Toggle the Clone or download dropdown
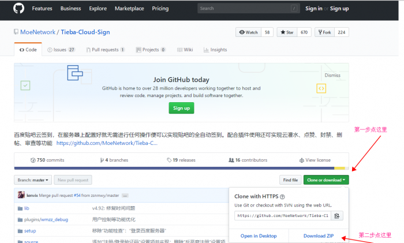The height and width of the screenshot is (243, 404). [326, 180]
